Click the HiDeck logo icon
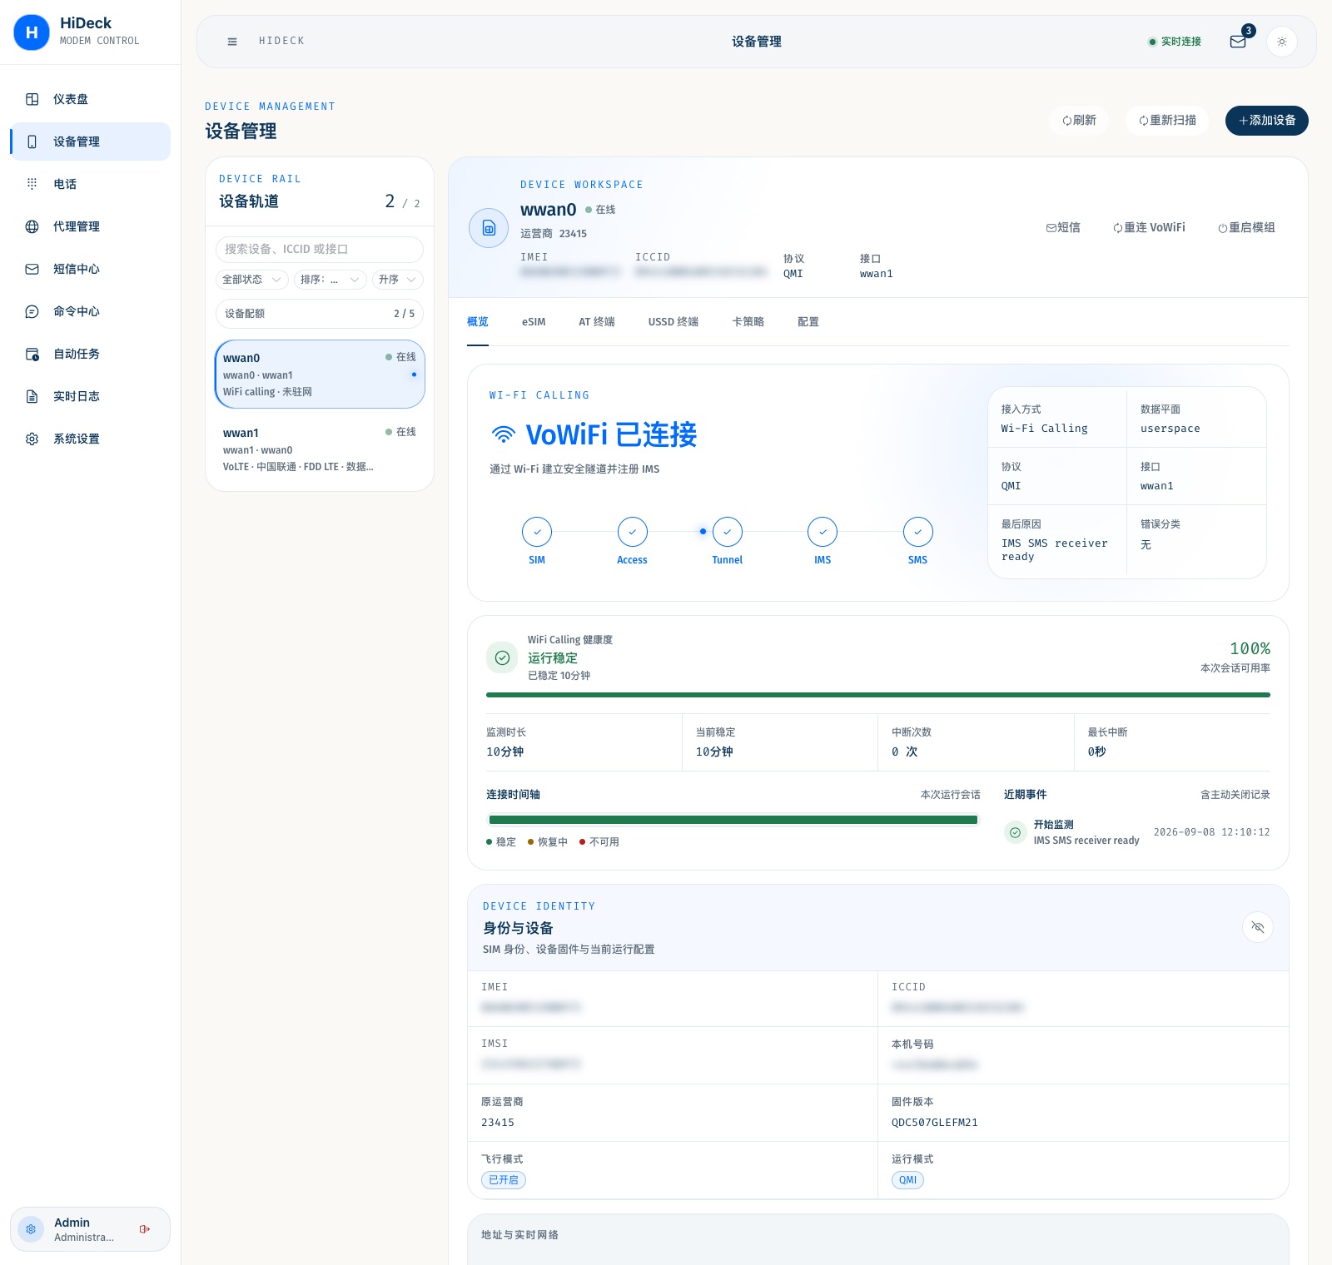Viewport: 1332px width, 1265px height. [32, 32]
